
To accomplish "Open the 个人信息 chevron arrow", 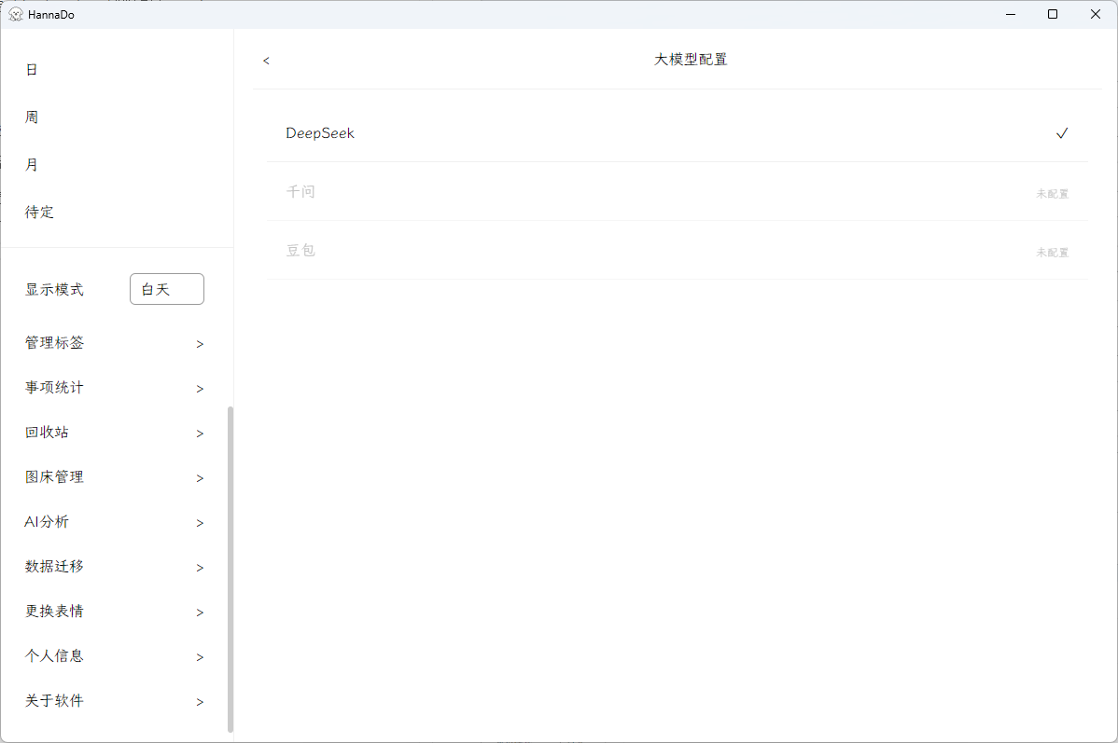I will tap(200, 657).
